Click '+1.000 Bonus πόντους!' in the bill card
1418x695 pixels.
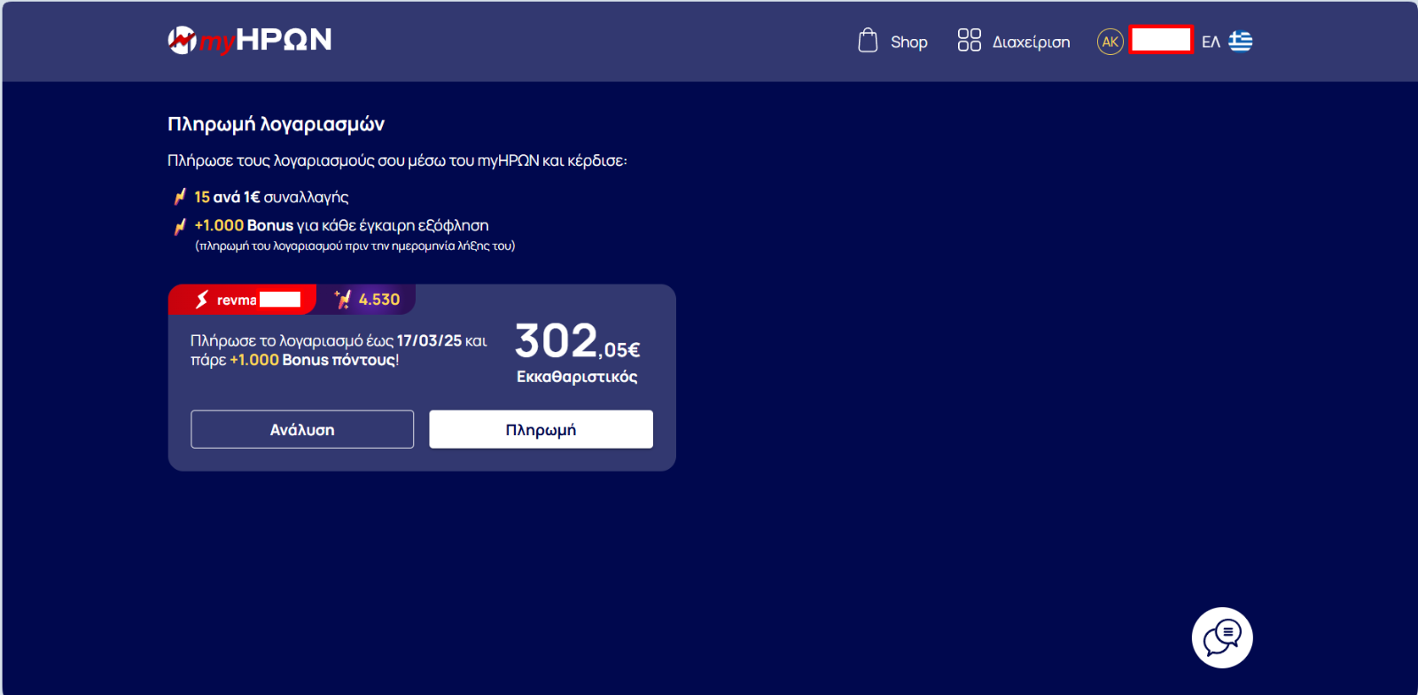tap(315, 360)
